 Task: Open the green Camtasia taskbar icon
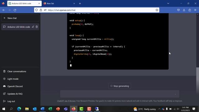[x=81, y=109]
